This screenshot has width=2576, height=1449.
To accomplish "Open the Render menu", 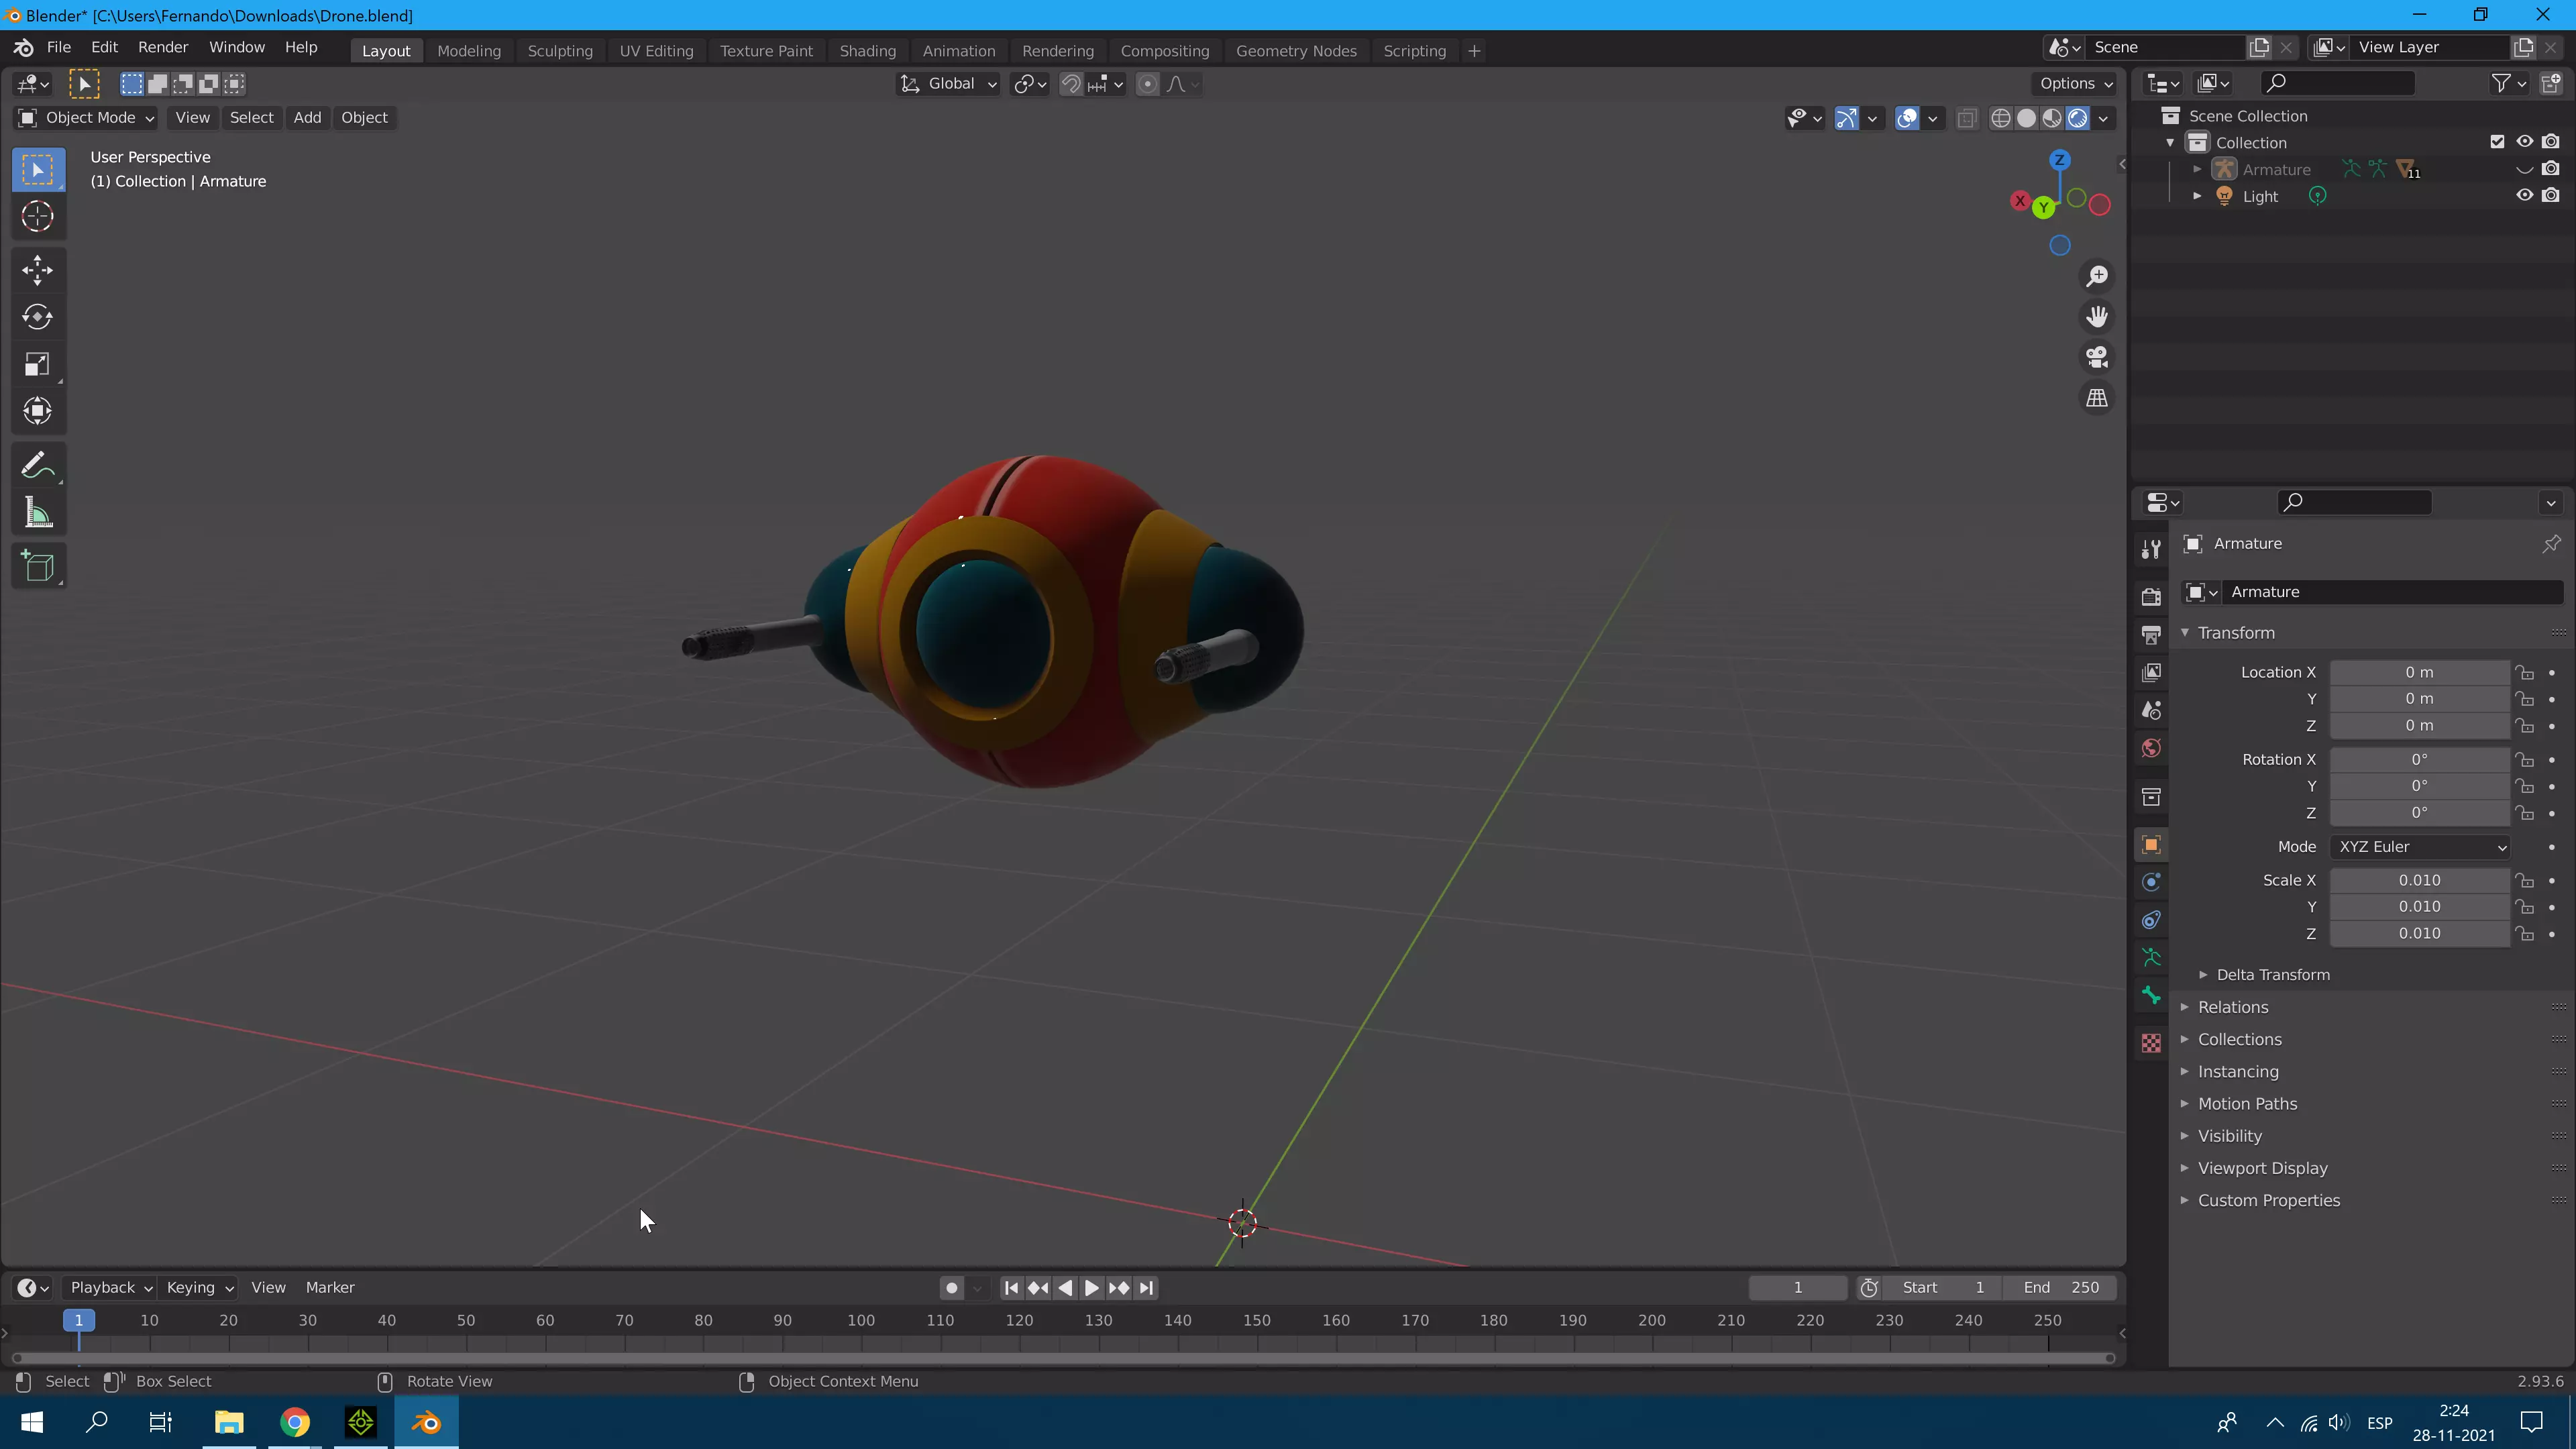I will click(x=162, y=48).
